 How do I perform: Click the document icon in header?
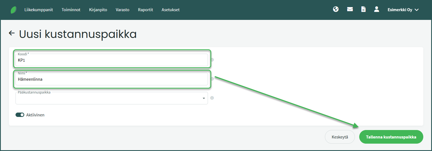363,9
